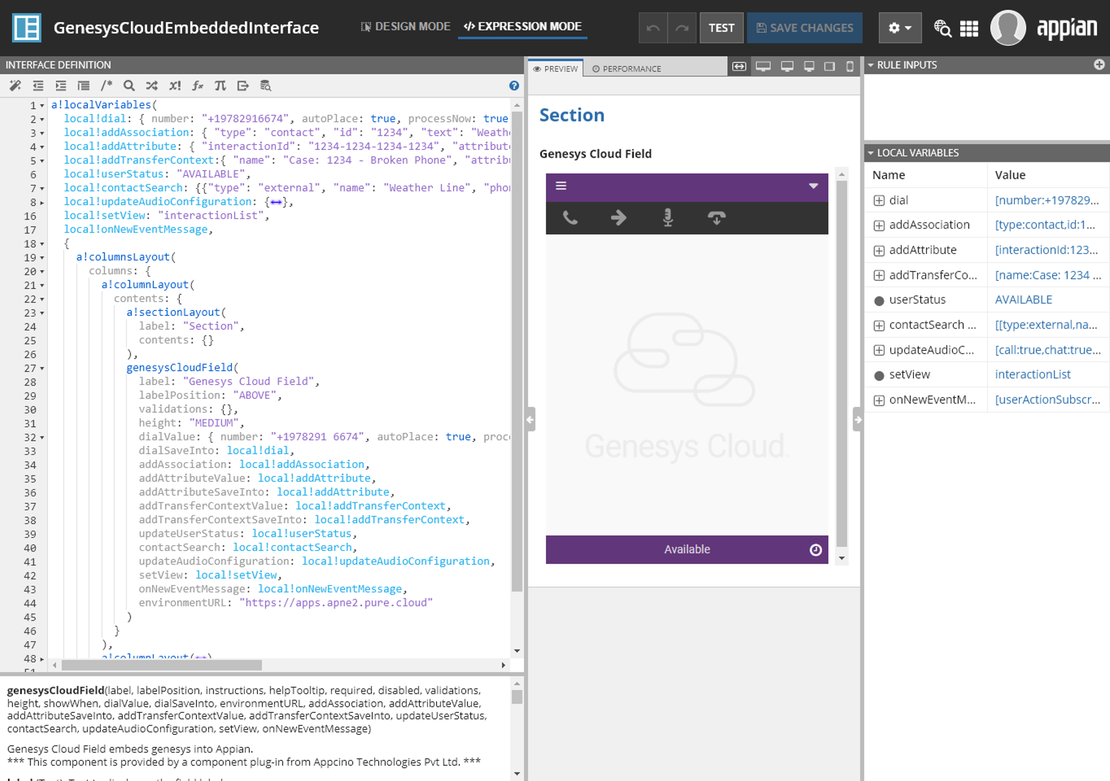Open the global search globe icon
The width and height of the screenshot is (1110, 781).
coord(942,28)
